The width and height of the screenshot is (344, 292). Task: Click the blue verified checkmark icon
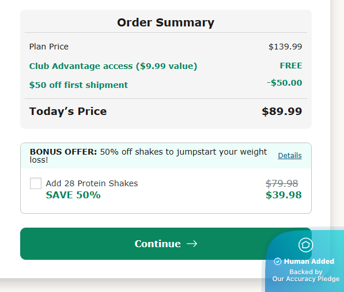tap(278, 262)
